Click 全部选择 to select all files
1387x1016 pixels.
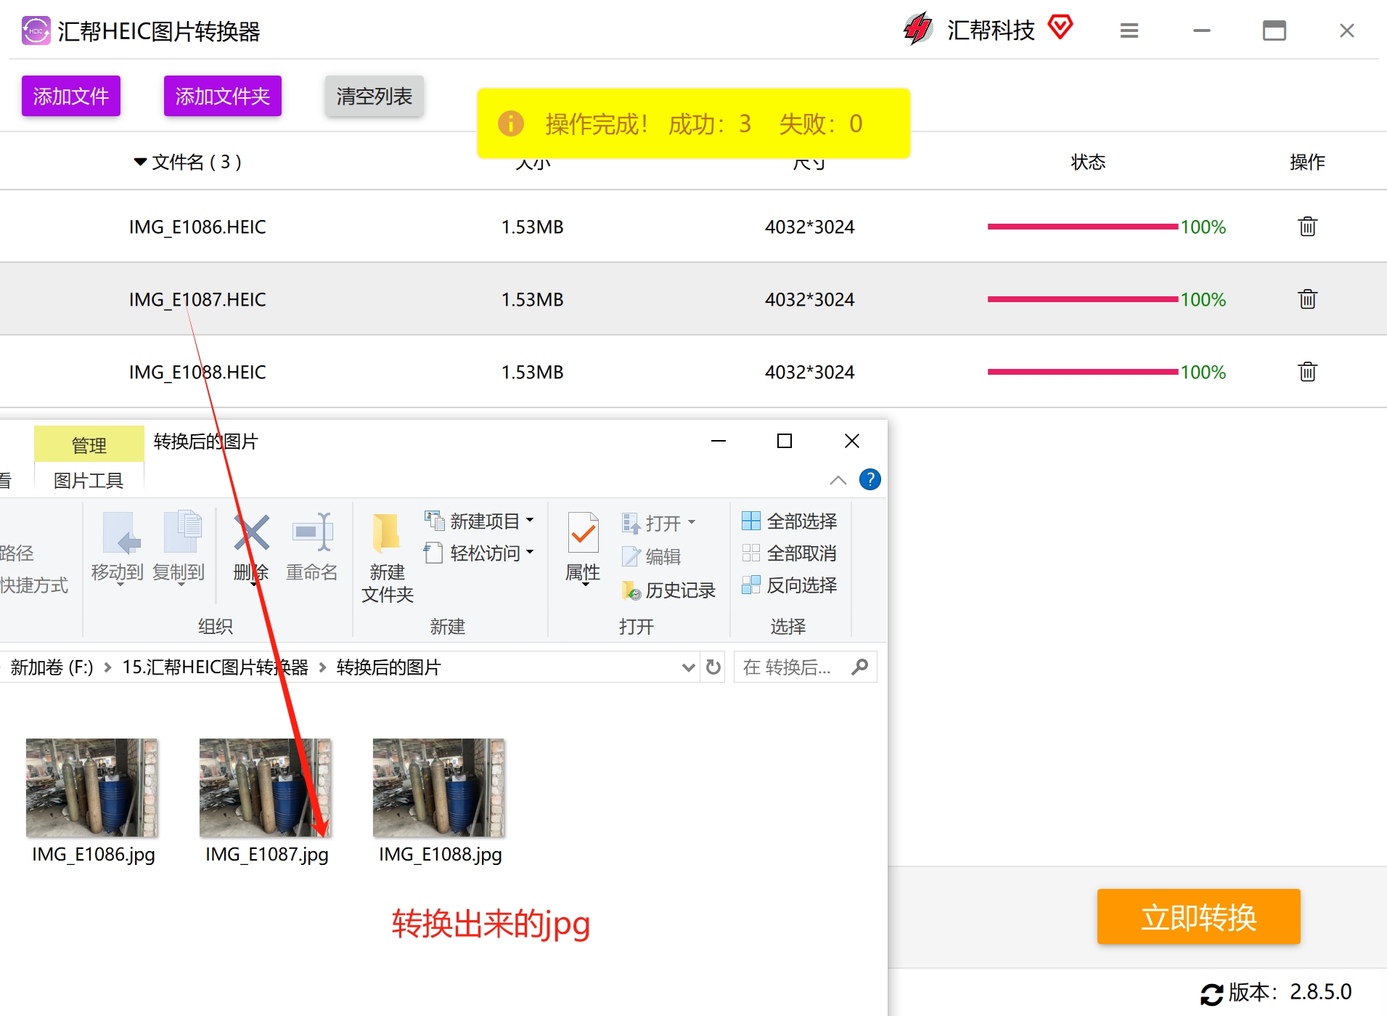(x=790, y=521)
